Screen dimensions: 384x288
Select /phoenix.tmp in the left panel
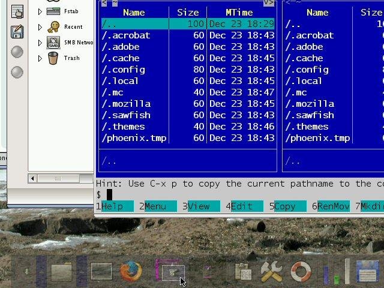click(x=134, y=138)
